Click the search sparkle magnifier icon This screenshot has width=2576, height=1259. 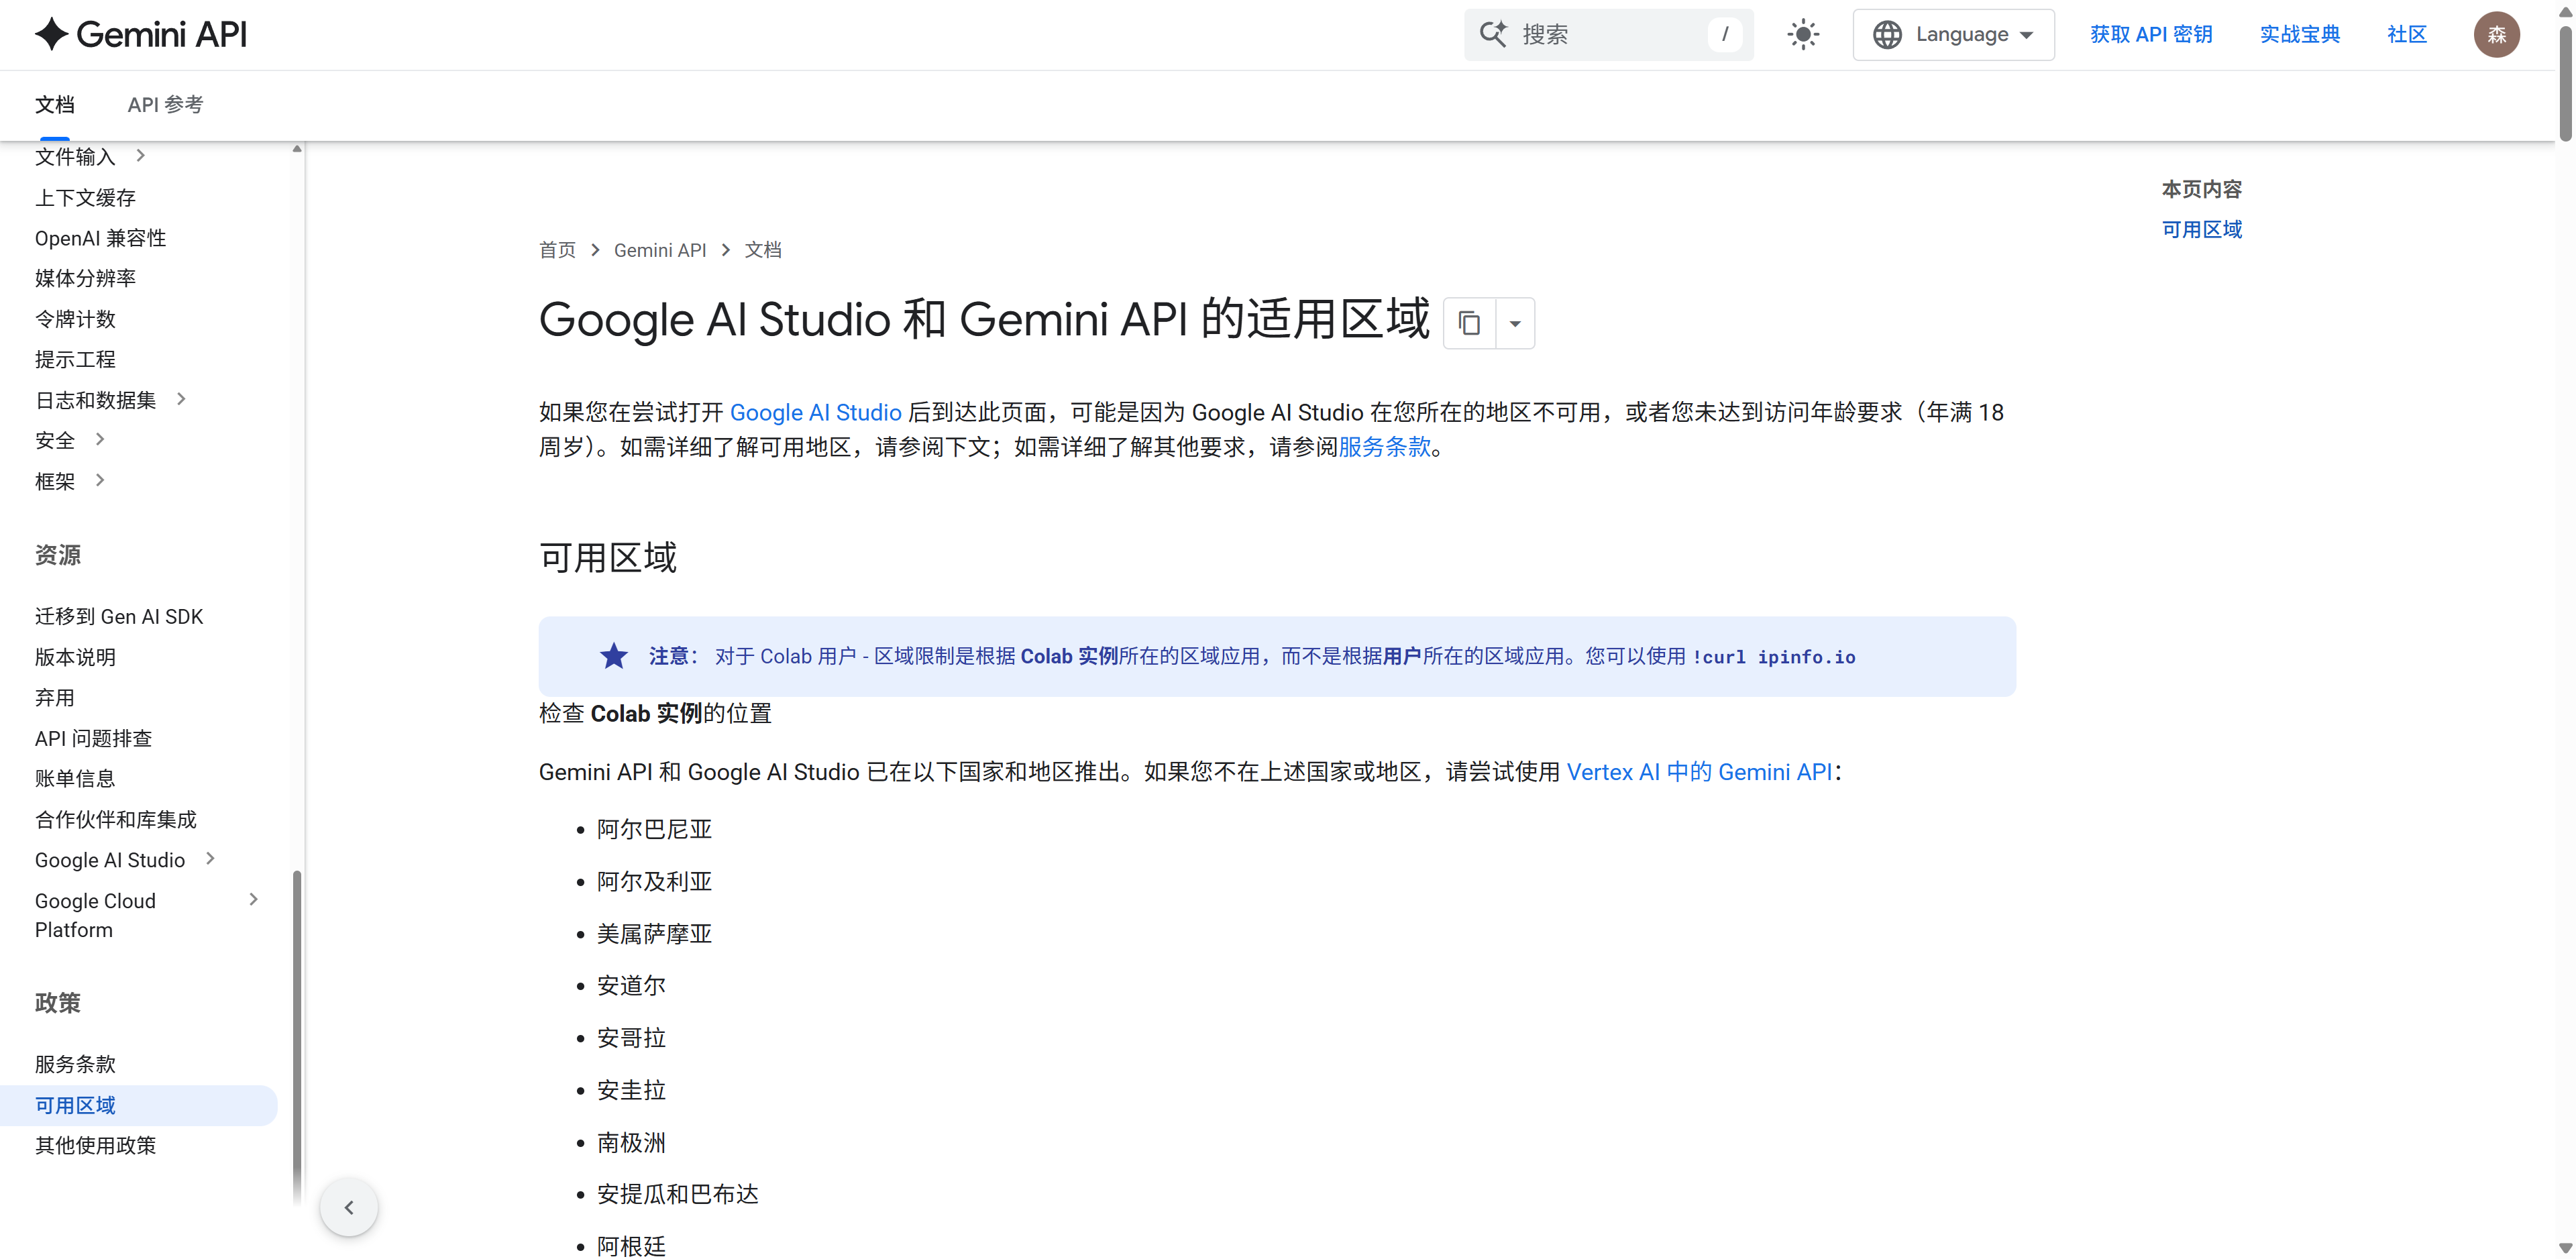(x=1493, y=35)
